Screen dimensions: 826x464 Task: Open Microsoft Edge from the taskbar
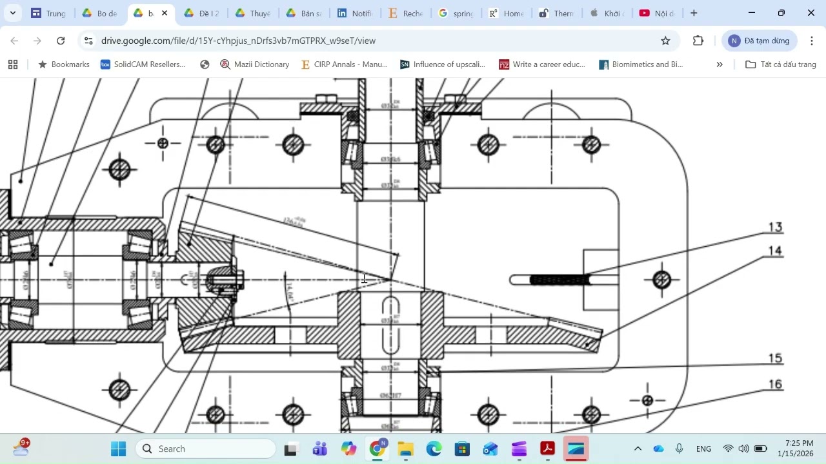[x=434, y=449]
